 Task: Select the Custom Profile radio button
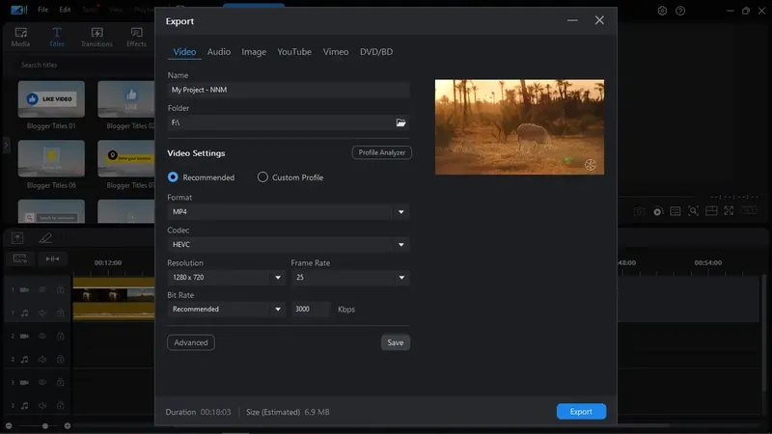(262, 177)
